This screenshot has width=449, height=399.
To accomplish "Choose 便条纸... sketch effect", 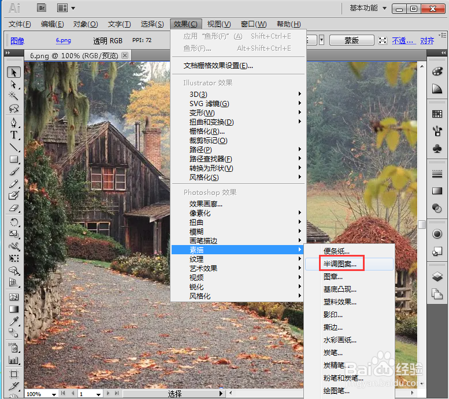I will pos(349,251).
